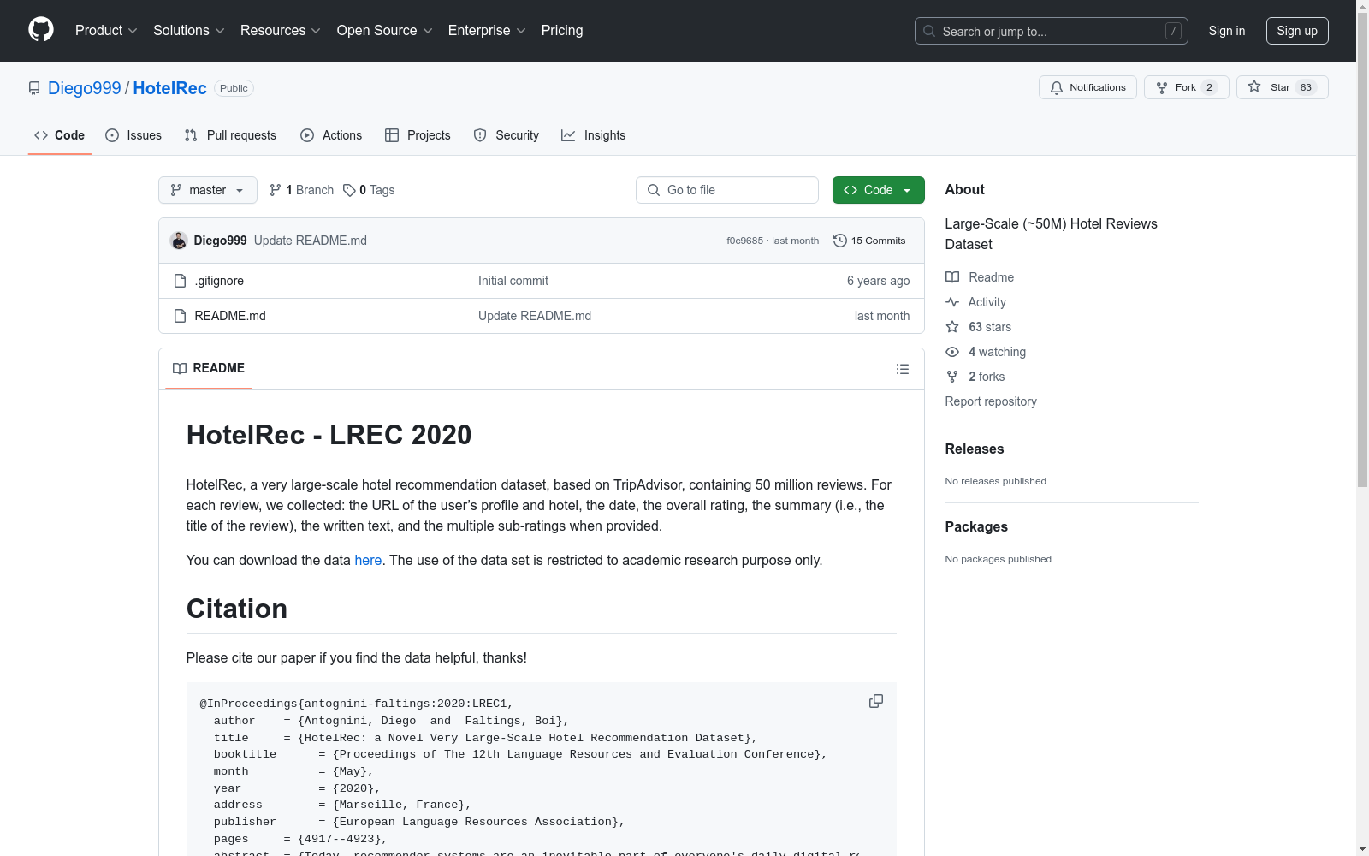Expand the Open Source menu
The height and width of the screenshot is (856, 1369).
click(x=385, y=31)
